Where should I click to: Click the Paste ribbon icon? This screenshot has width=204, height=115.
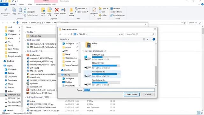click(20, 11)
